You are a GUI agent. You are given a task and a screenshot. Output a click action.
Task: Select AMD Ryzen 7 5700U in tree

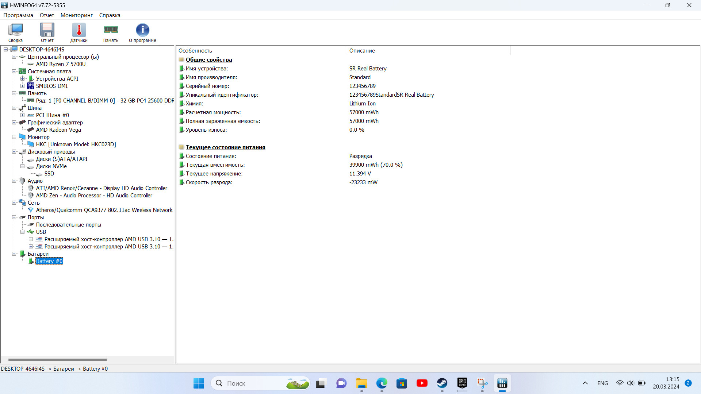pyautogui.click(x=61, y=64)
